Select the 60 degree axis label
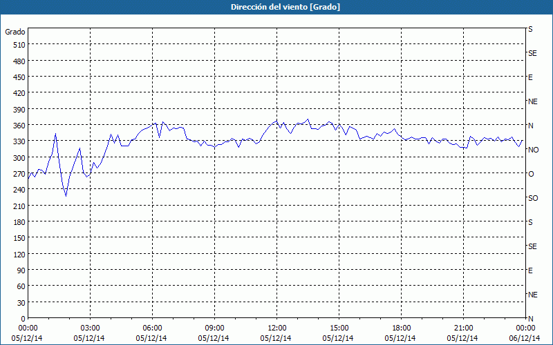Screen dimensions: 553x345 point(22,286)
